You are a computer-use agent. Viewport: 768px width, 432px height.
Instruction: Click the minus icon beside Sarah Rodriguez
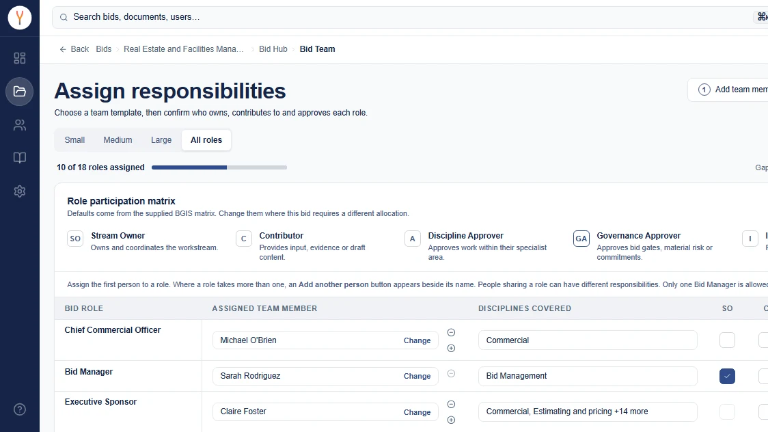pos(451,374)
